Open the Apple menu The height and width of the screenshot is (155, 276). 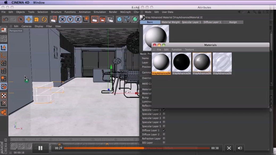coord(6,2)
